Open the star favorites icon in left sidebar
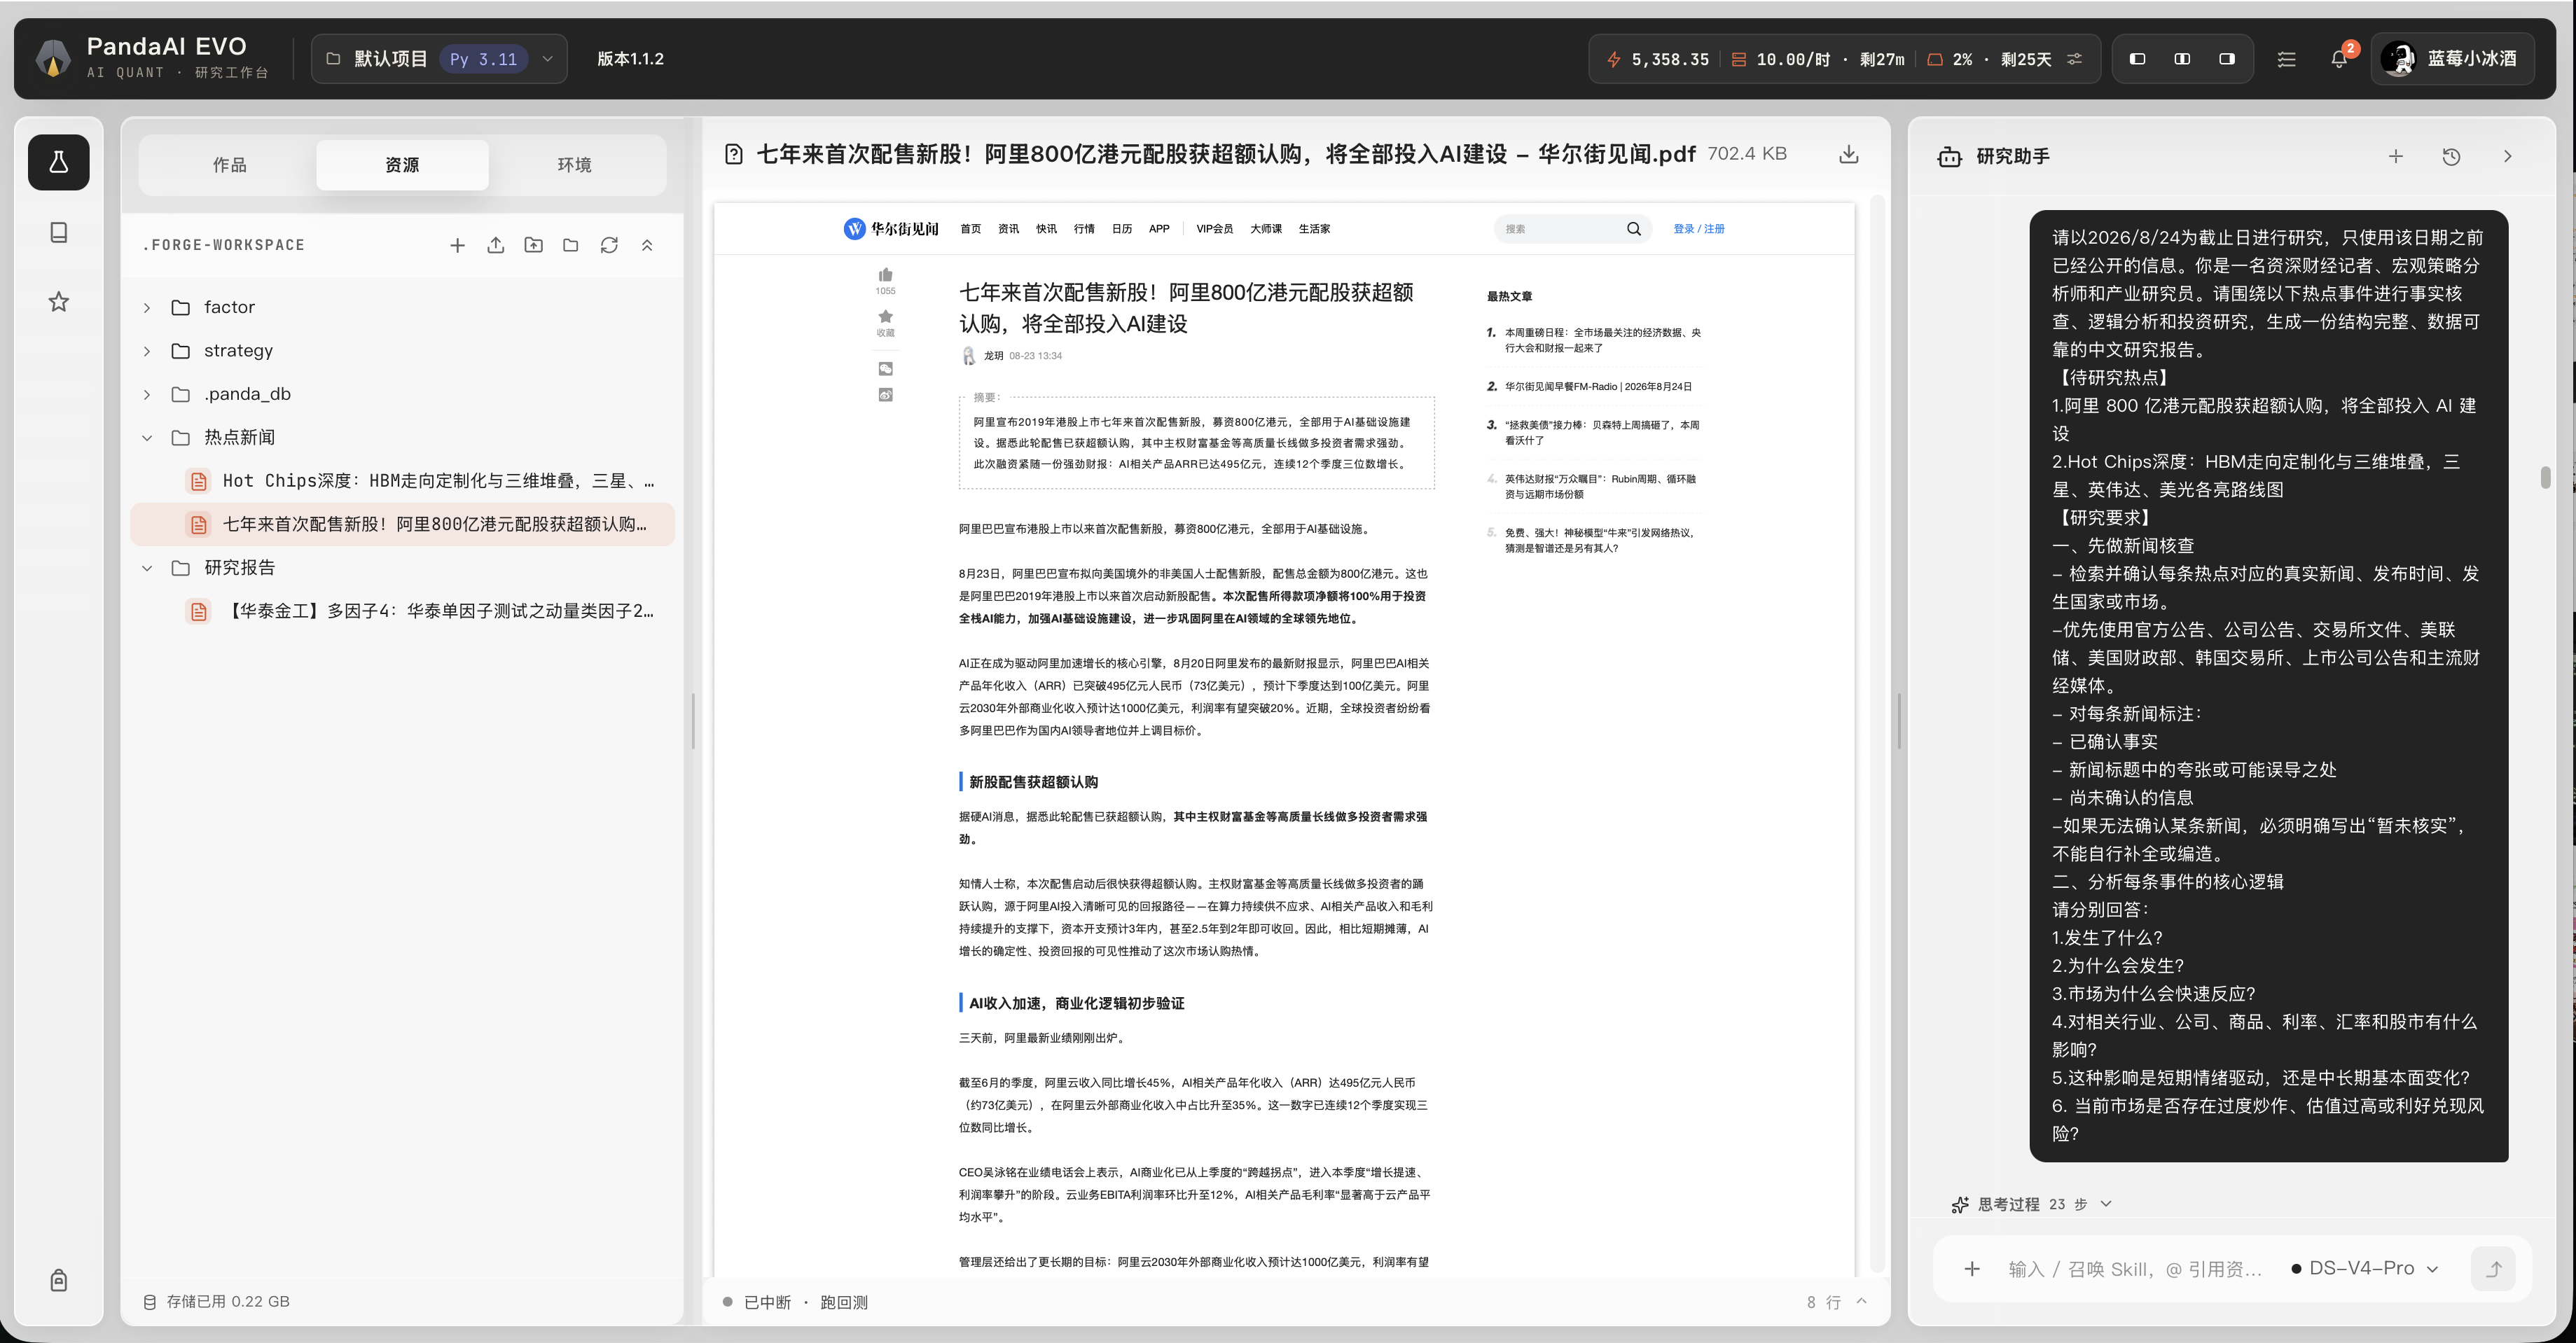The image size is (2576, 1343). pos(58,301)
